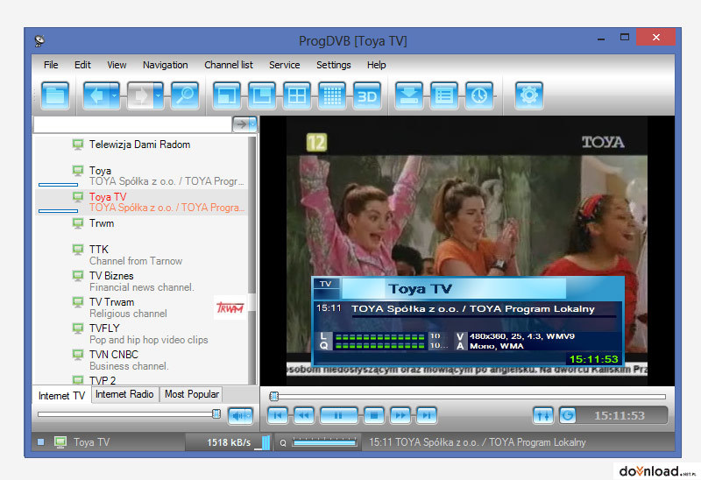The image size is (701, 480).
Task: Open the Settings menu
Action: [x=334, y=65]
